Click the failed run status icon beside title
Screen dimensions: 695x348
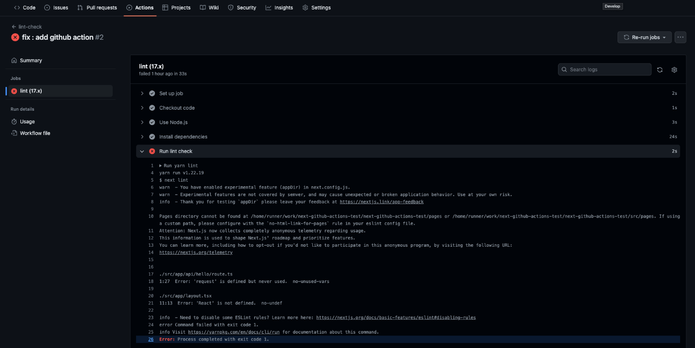15,37
